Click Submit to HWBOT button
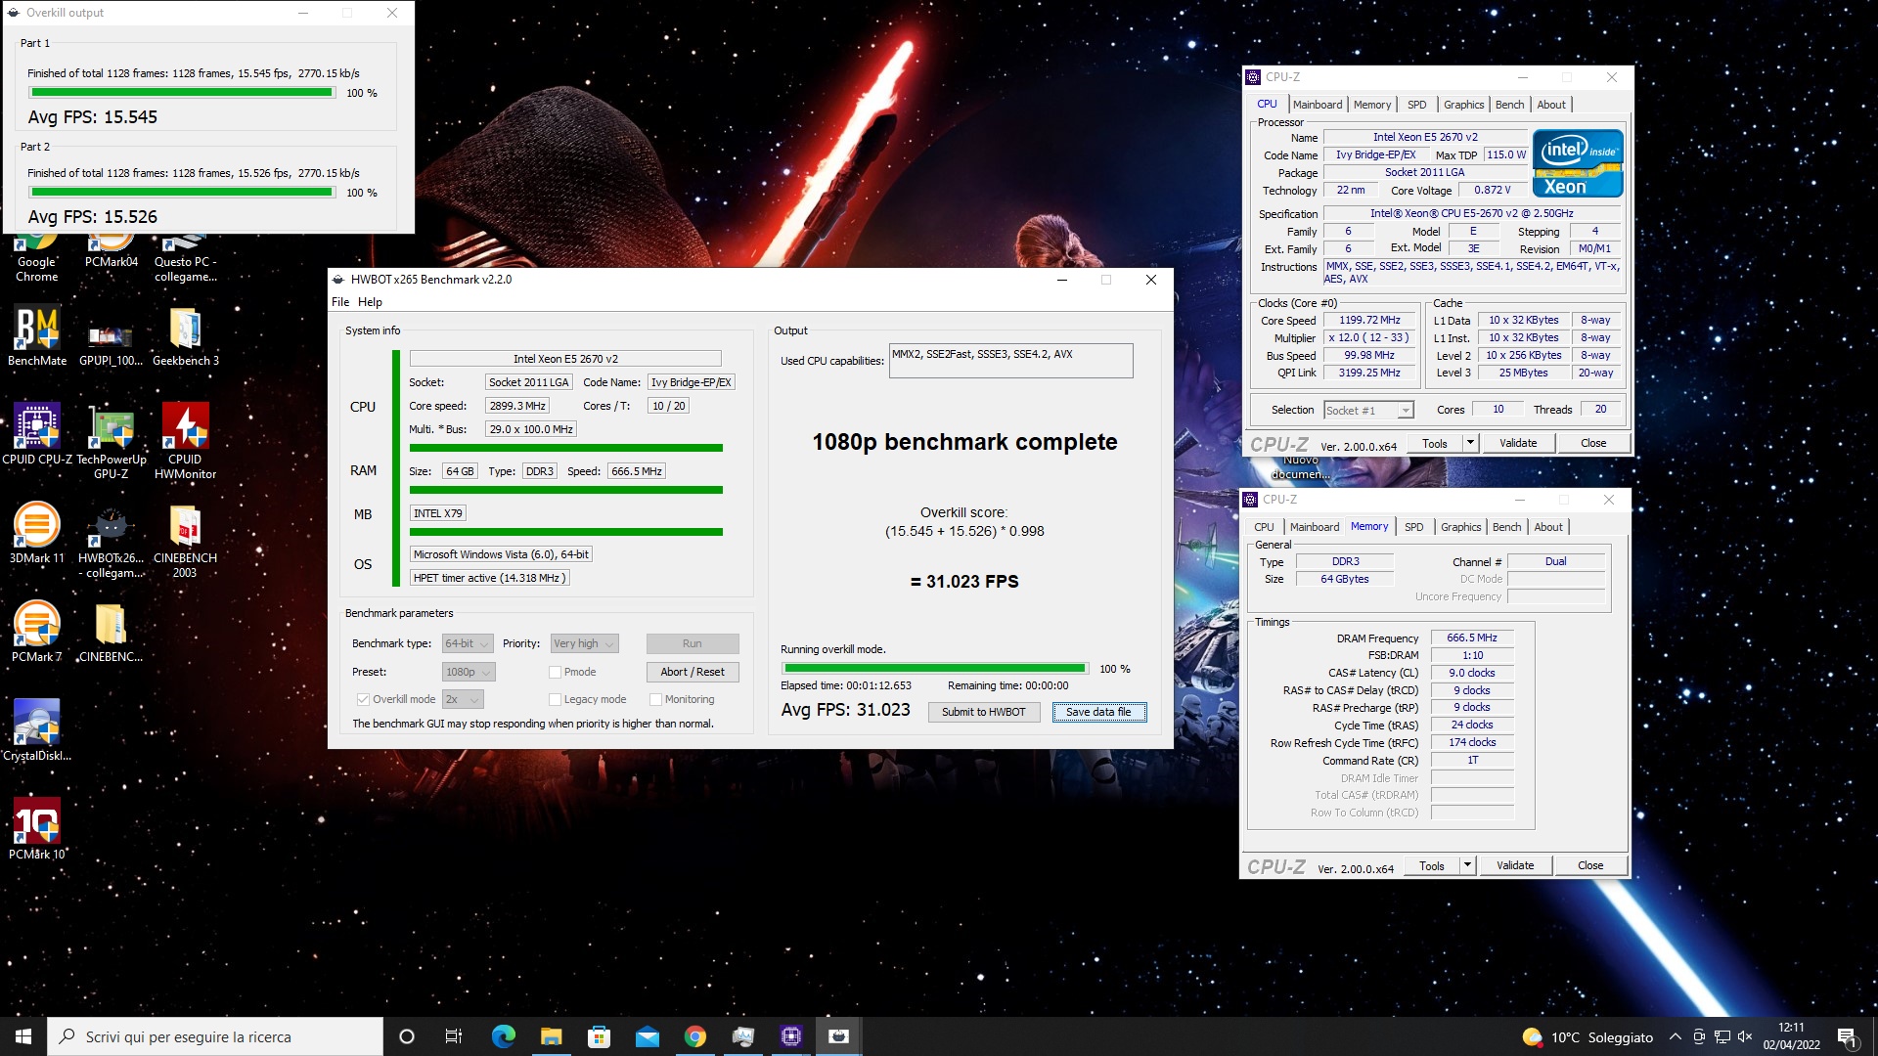This screenshot has width=1878, height=1056. (983, 712)
